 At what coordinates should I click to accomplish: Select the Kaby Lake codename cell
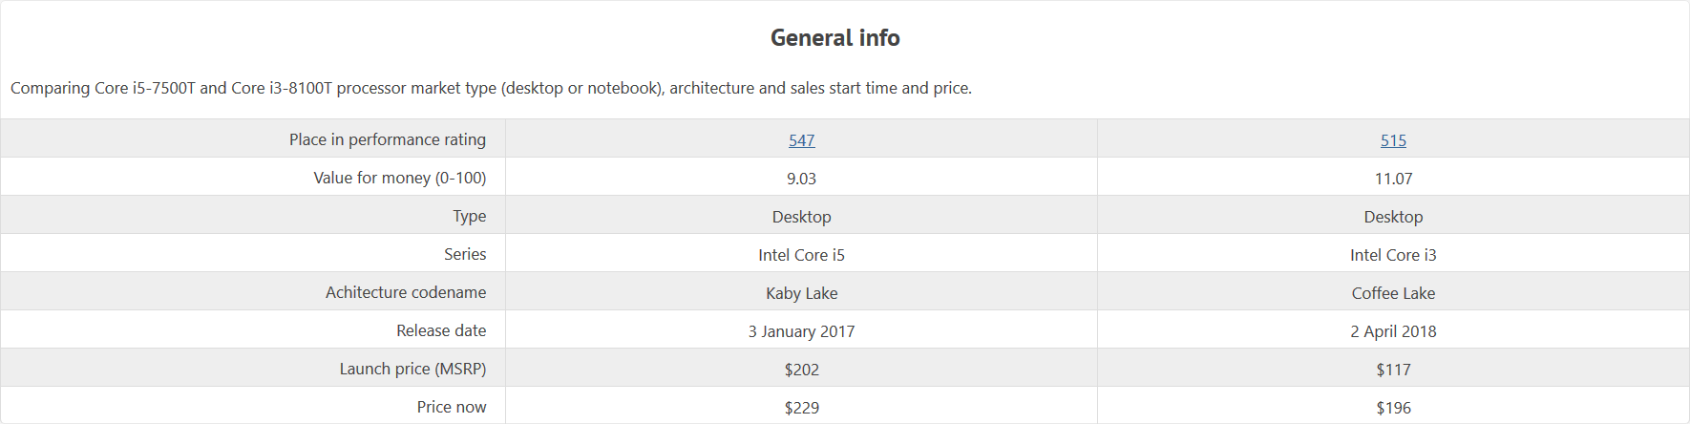coord(801,293)
